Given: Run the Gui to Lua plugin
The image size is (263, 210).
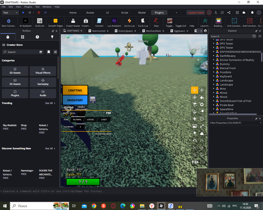Looking at the screenshot, I should pos(129,23).
